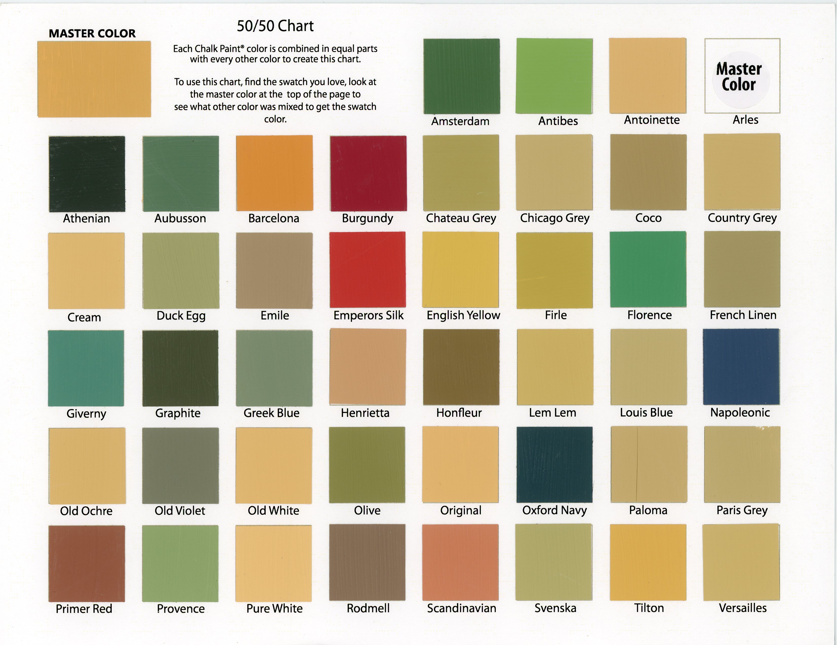This screenshot has height=645, width=837.
Task: Choose the brown Honfleur swatch
Action: [461, 367]
